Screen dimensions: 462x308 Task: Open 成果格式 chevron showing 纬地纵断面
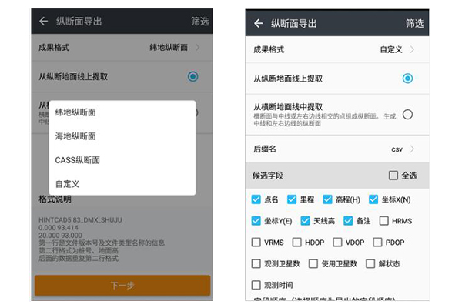coord(197,48)
